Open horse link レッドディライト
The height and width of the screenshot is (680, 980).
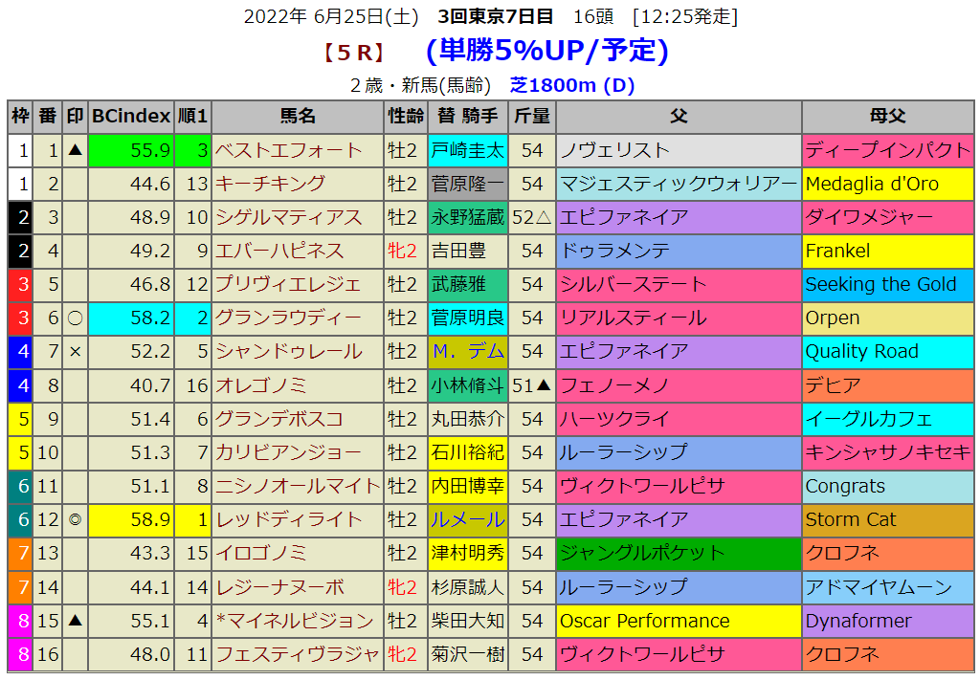click(x=289, y=519)
